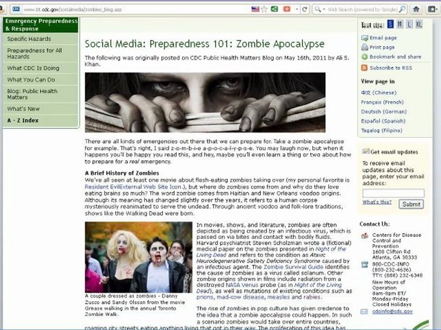Click the orange plus icon in address bar
The width and height of the screenshot is (441, 330).
[x=287, y=9]
